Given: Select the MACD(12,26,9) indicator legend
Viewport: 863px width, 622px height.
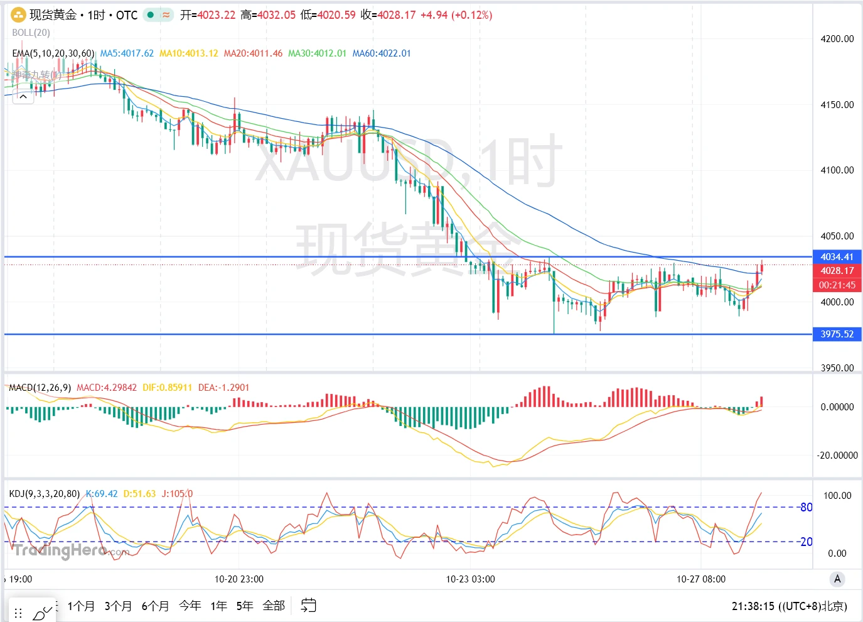Looking at the screenshot, I should pos(40,388).
